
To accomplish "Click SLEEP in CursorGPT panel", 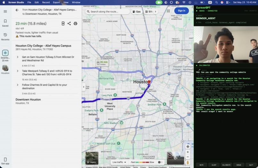I will pos(214,165).
